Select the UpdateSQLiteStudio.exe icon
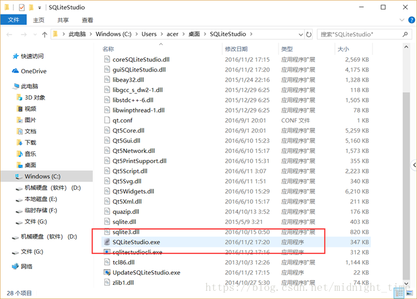The width and height of the screenshot is (417, 299). (107, 273)
